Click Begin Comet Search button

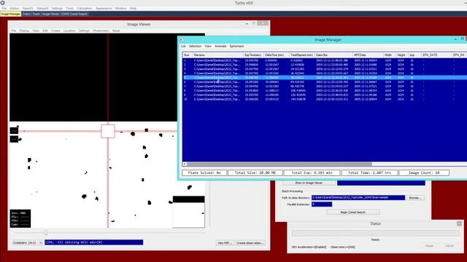coord(353,212)
